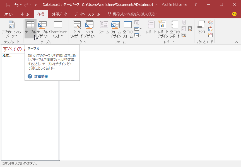
Task: Click the Labels small icon in レポート group
Action: (184, 29)
